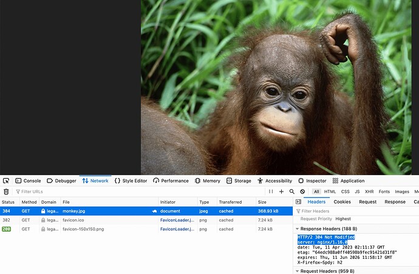Switch to the Inspector tab

coord(312,181)
